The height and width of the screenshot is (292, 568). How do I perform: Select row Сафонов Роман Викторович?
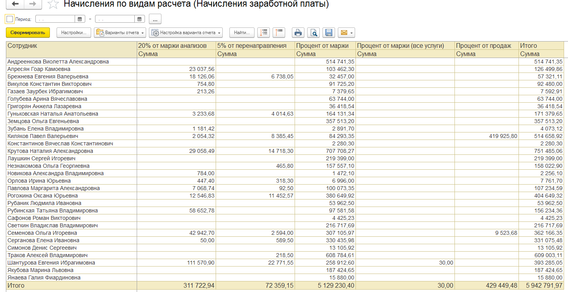coord(285,218)
